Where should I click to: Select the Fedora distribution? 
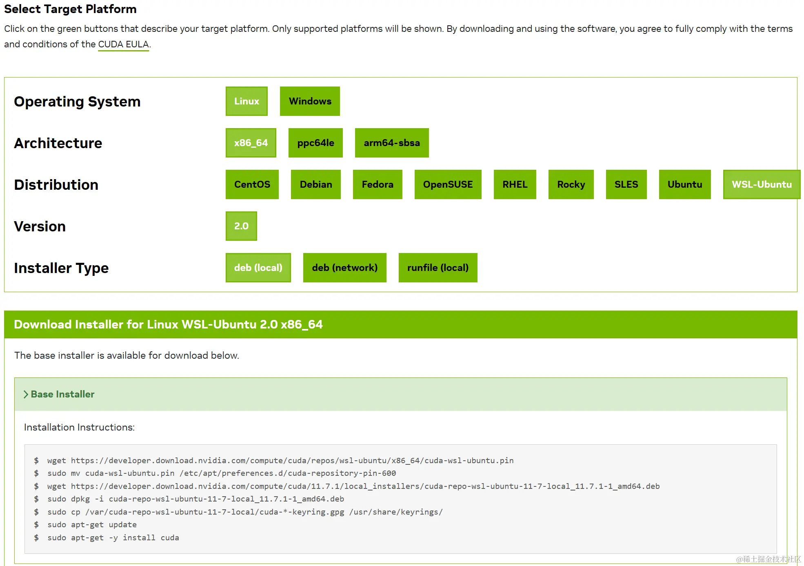(377, 184)
